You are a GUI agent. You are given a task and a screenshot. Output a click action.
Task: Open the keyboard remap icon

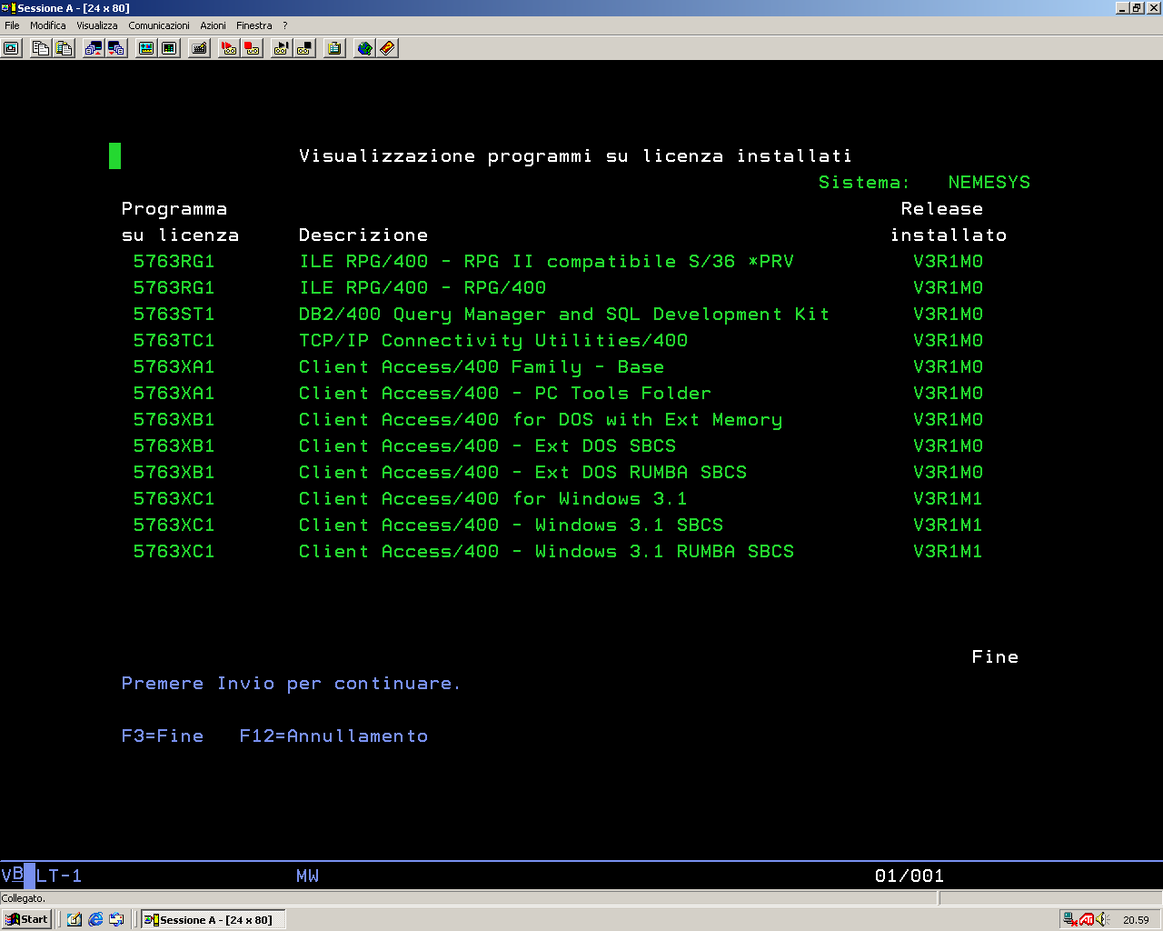point(200,48)
